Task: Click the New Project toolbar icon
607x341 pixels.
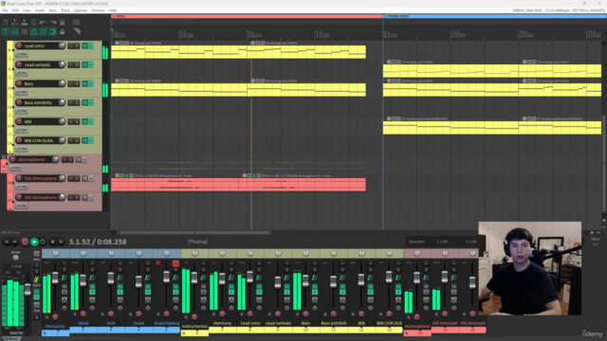Action: tap(6, 23)
